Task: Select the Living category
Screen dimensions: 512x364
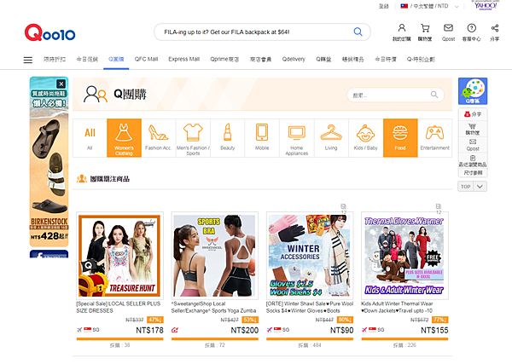Action: pos(331,138)
